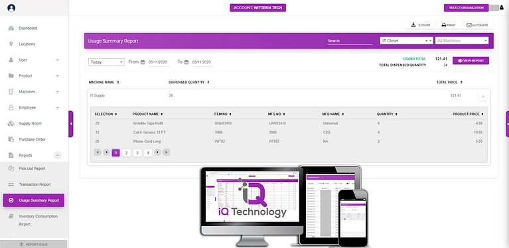This screenshot has width=509, height=248.
Task: Open the Dashboard sidebar icon
Action: (11, 28)
